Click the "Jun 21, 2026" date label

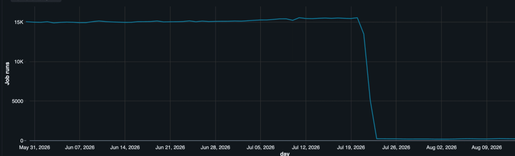(x=170, y=147)
